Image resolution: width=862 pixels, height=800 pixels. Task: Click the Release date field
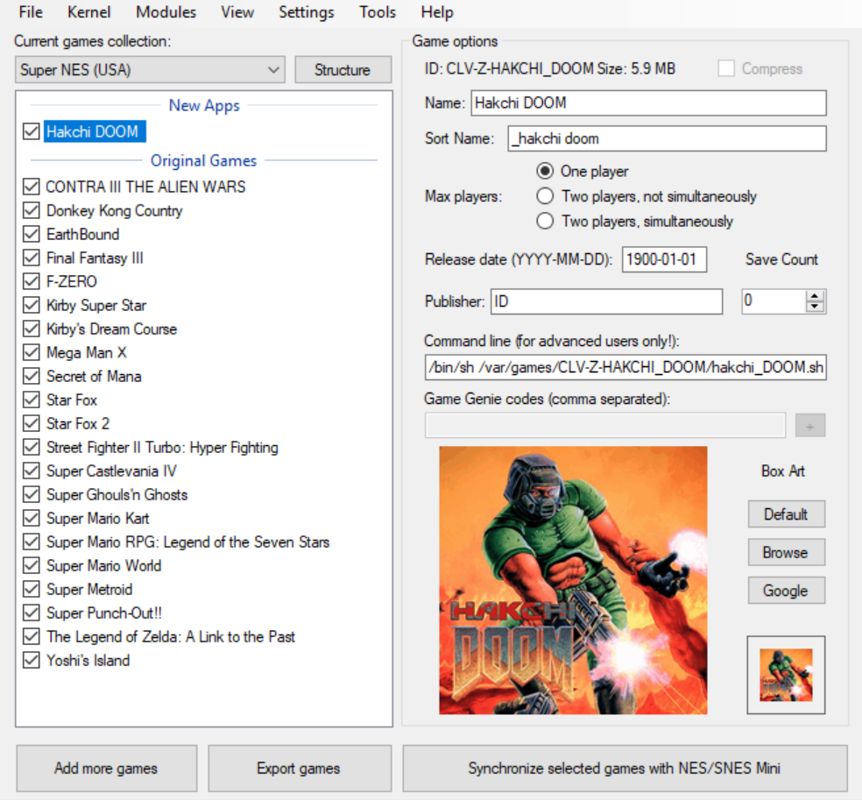click(x=664, y=259)
